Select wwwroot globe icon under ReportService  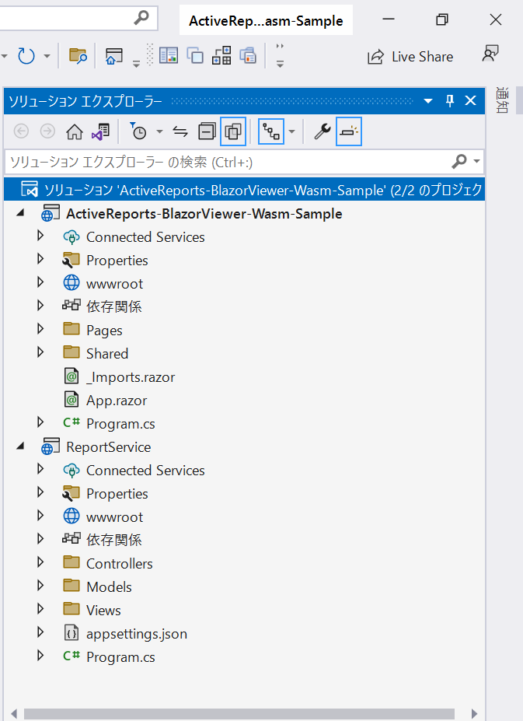(71, 516)
